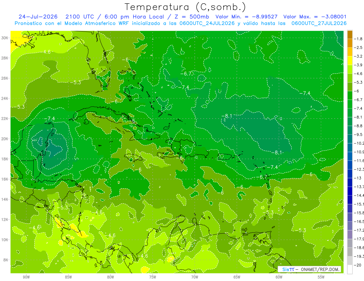Click the '-3.9' color bar scale label
This screenshot has height=281, width=364.
(358, 65)
